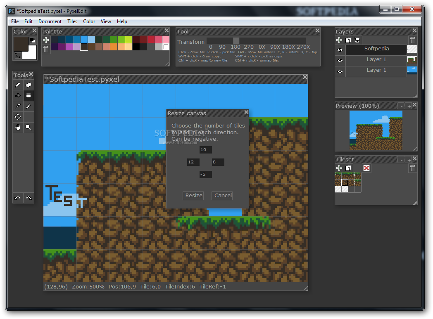Click the Preview panel image
This screenshot has height=319, width=433.
click(x=376, y=130)
